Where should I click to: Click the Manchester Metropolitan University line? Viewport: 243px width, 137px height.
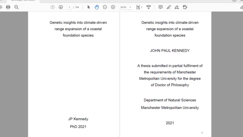pos(170,108)
